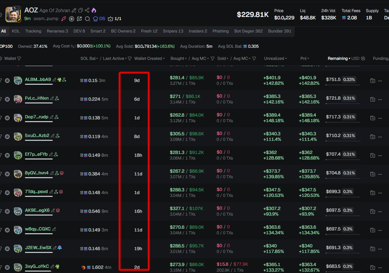Toggle the filter funnel after Last Active

(130, 58)
